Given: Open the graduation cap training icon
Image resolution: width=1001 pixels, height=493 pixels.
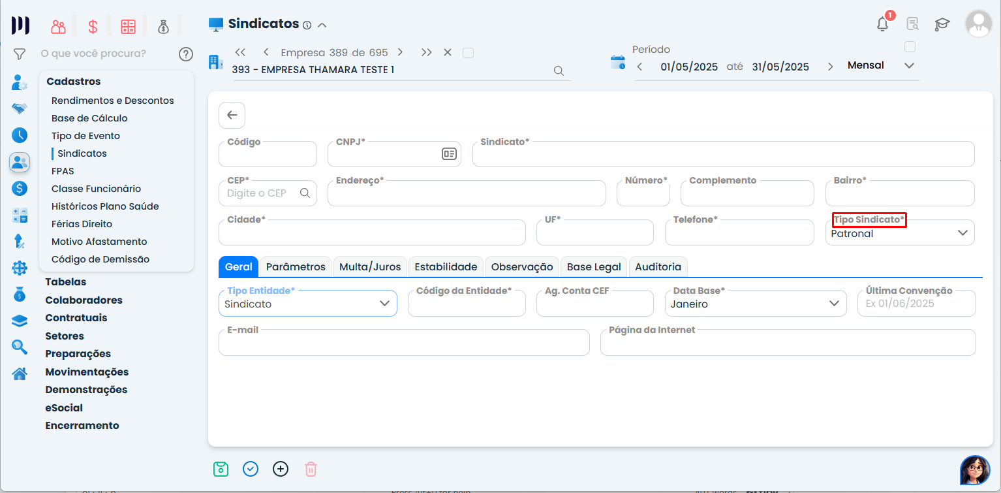Looking at the screenshot, I should [x=942, y=25].
